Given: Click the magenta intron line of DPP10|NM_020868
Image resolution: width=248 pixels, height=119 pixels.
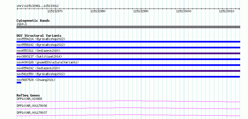Looking at the screenshot, I should [128, 101].
